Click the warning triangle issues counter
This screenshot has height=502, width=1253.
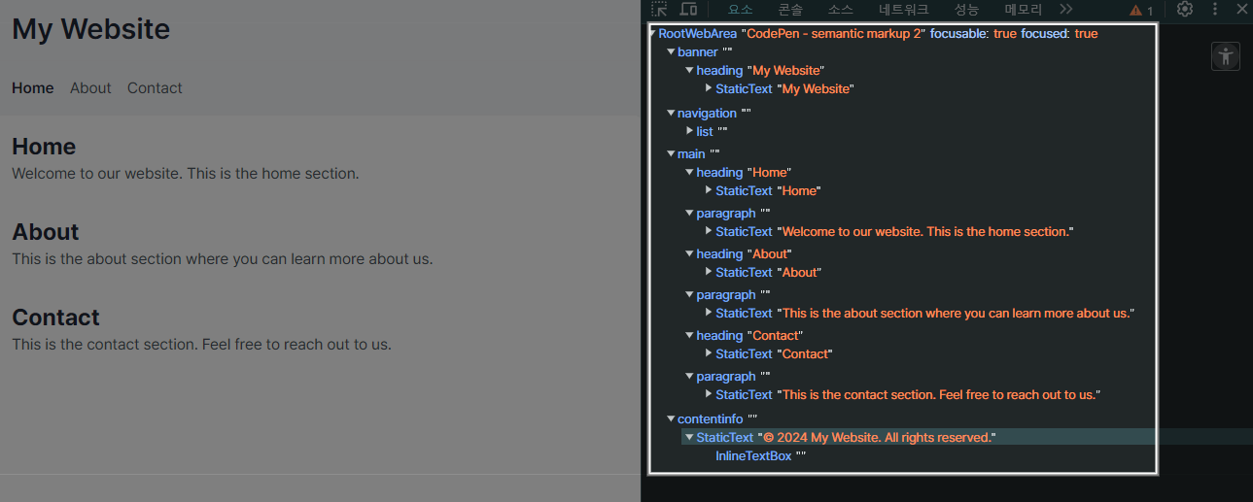(1141, 11)
